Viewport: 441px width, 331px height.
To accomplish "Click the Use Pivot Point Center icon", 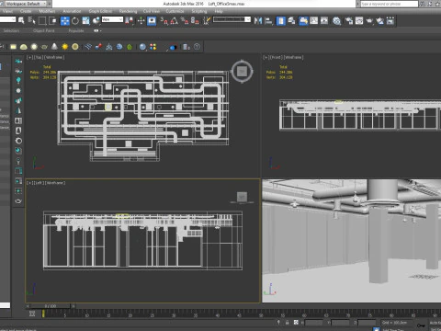I will click(x=130, y=20).
